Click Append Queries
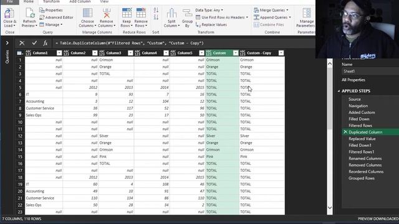 click(x=272, y=17)
